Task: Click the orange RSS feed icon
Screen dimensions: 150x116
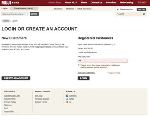Action: tap(67, 102)
